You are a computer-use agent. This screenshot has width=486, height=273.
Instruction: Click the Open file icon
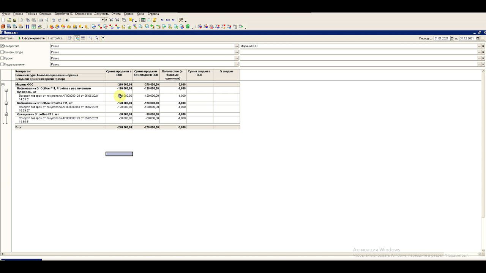coord(9,20)
